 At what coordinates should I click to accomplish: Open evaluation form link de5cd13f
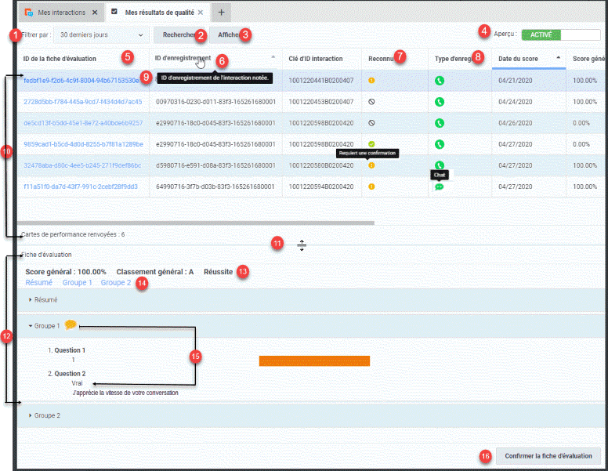[82, 123]
